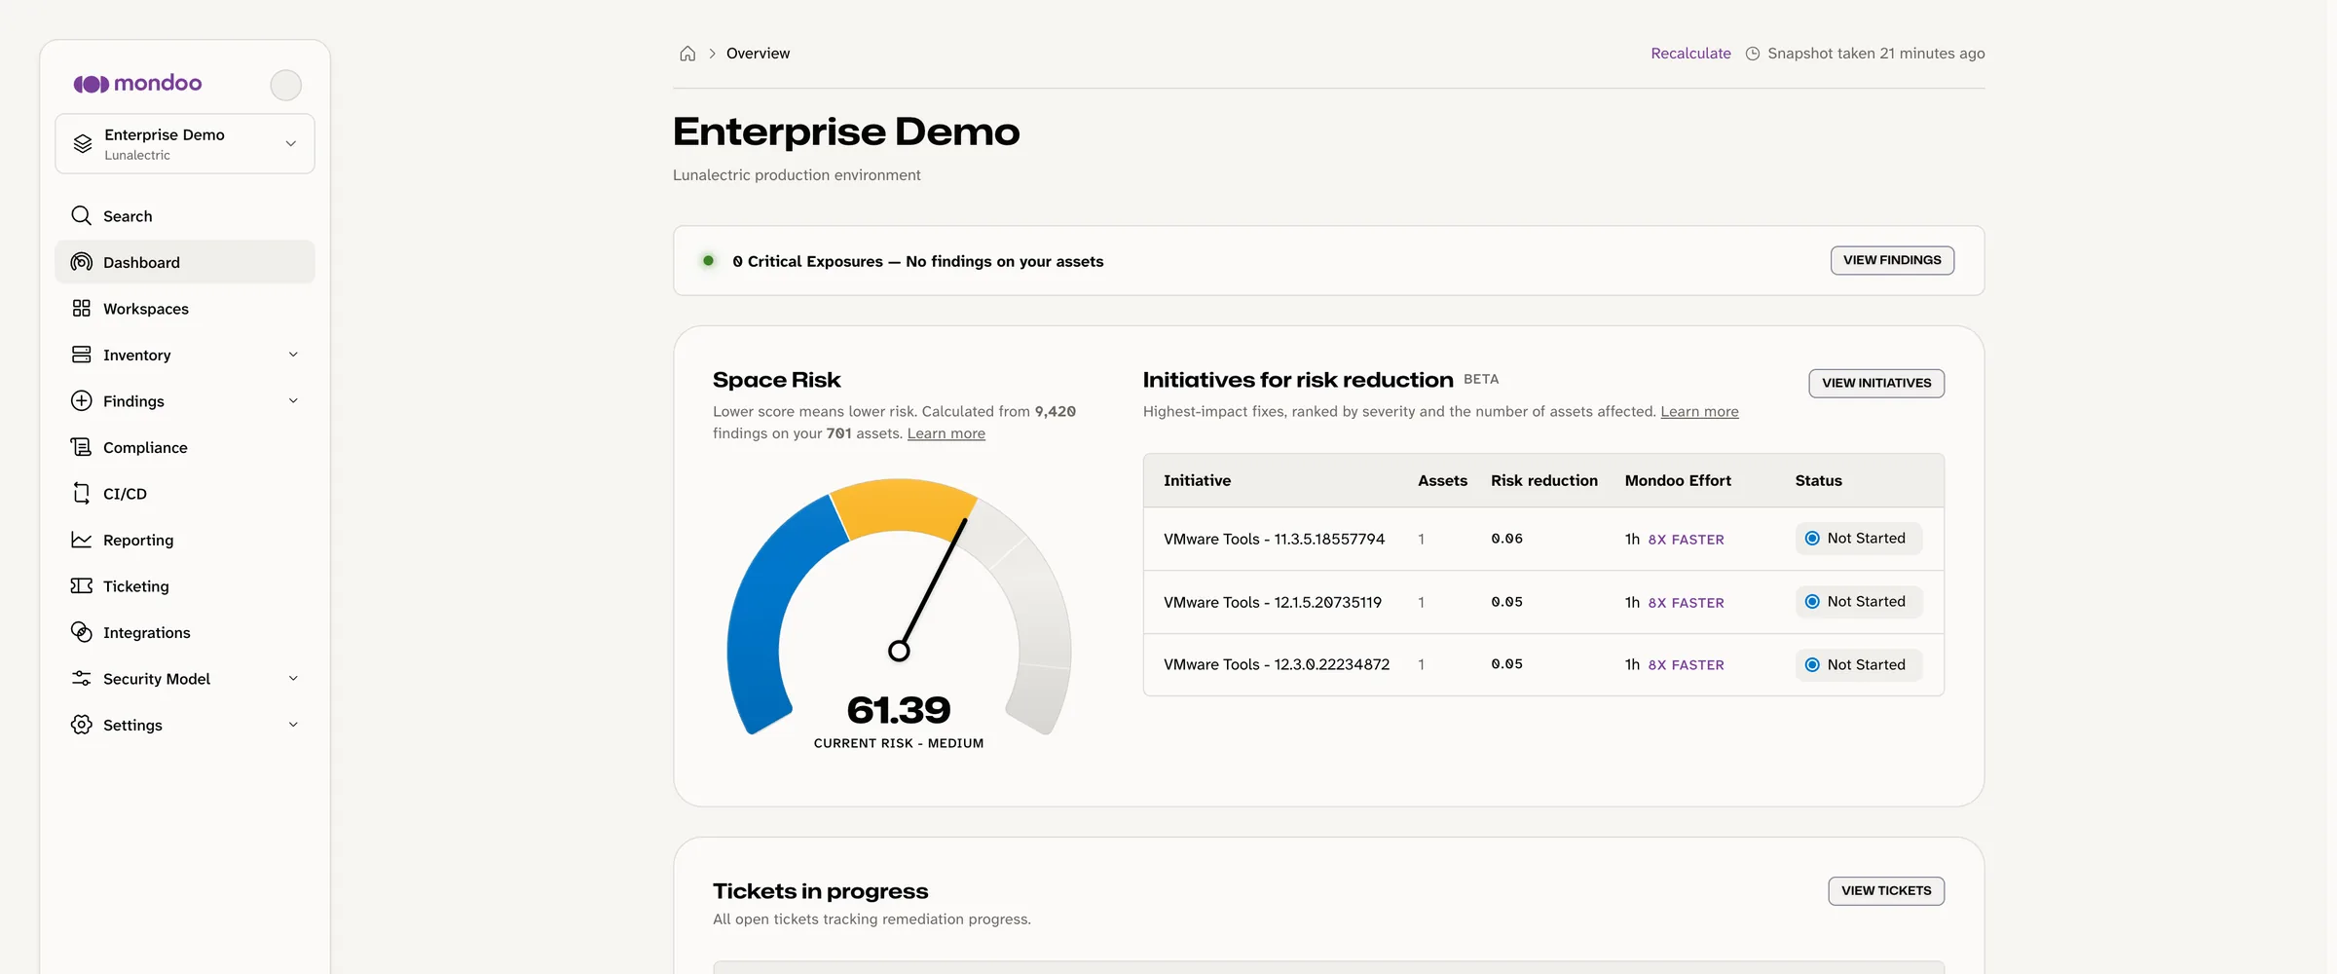The image size is (2337, 974).
Task: Expand the Security Model chevron
Action: coord(293,678)
